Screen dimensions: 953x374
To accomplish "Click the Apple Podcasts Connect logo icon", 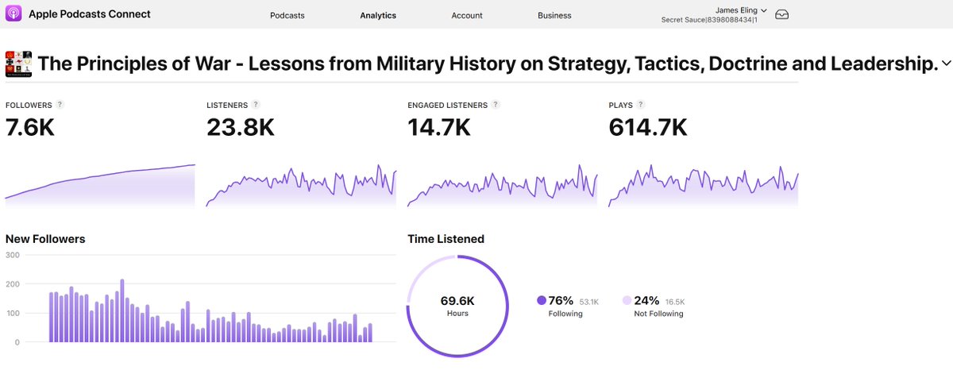I will tap(14, 14).
